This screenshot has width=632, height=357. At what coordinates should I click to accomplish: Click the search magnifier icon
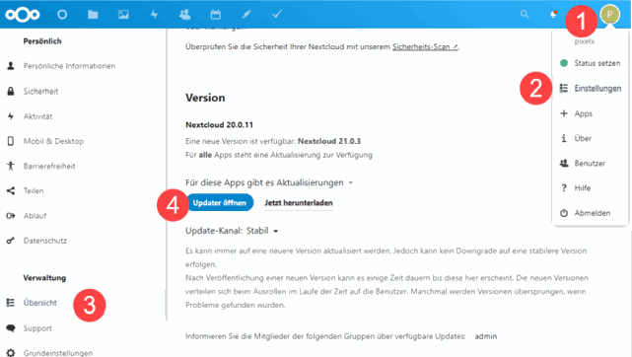tap(525, 15)
